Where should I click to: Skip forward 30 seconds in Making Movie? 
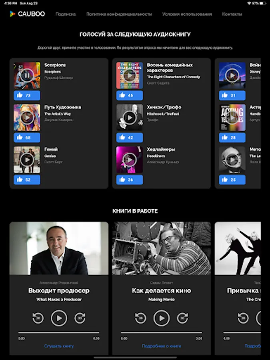[x=182, y=318]
